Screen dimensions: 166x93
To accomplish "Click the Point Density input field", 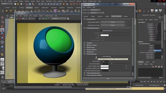I will point(105,61).
